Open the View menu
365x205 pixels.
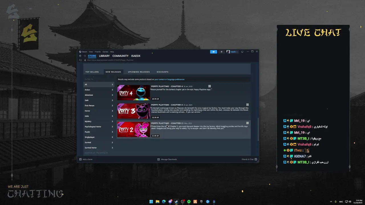(91, 52)
